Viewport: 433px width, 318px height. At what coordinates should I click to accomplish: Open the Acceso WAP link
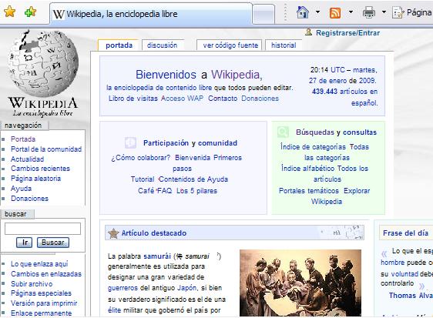pyautogui.click(x=183, y=99)
